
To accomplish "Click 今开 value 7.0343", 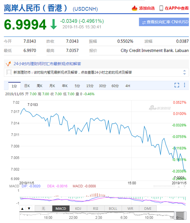I will pos(30,41).
